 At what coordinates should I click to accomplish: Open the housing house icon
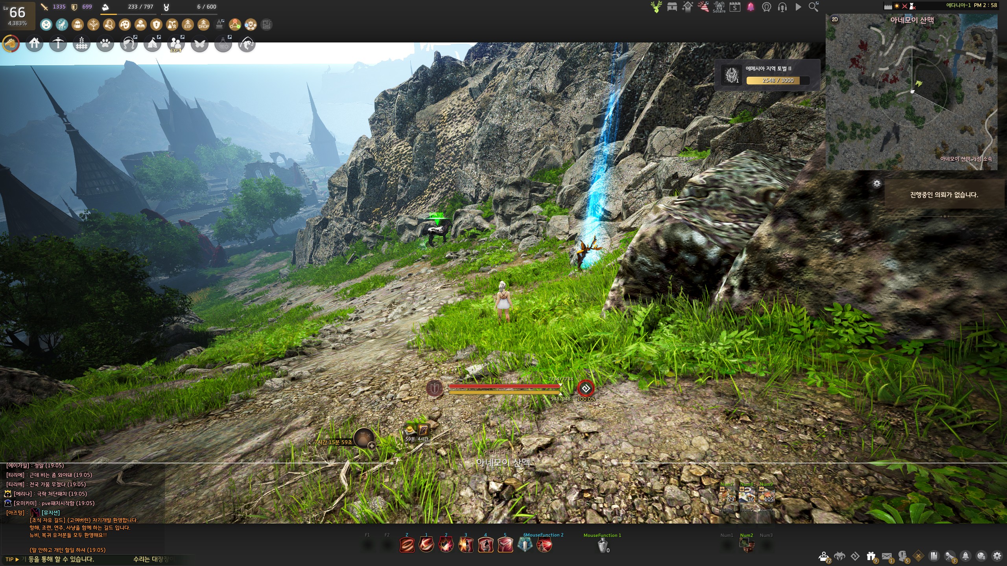click(34, 44)
